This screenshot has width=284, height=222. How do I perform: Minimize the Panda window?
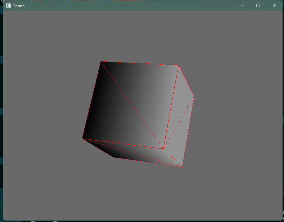[242, 6]
